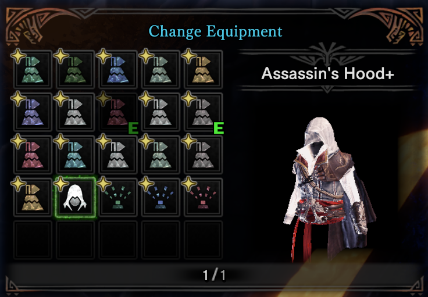This screenshot has height=297, width=428.
Task: Select grey mantle with bright green E
Action: [203, 112]
